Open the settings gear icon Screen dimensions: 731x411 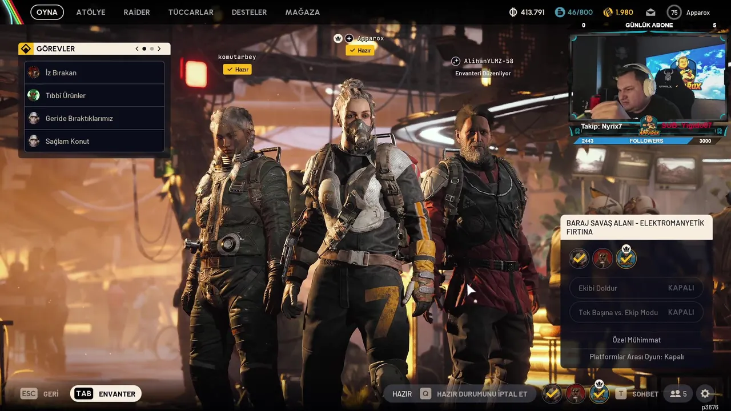coord(705,394)
